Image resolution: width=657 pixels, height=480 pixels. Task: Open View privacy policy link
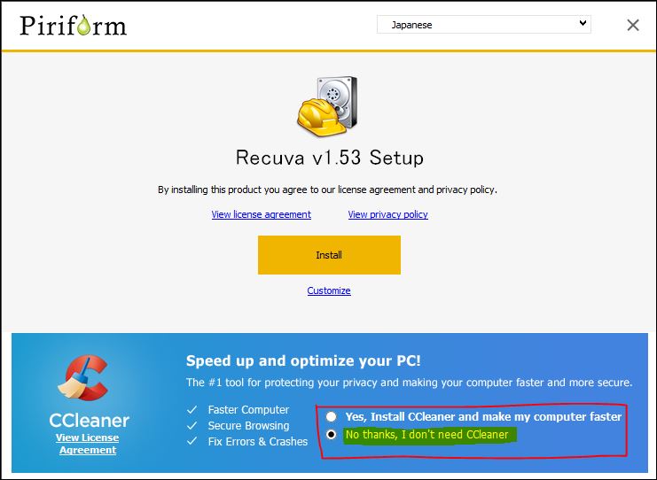(x=387, y=214)
